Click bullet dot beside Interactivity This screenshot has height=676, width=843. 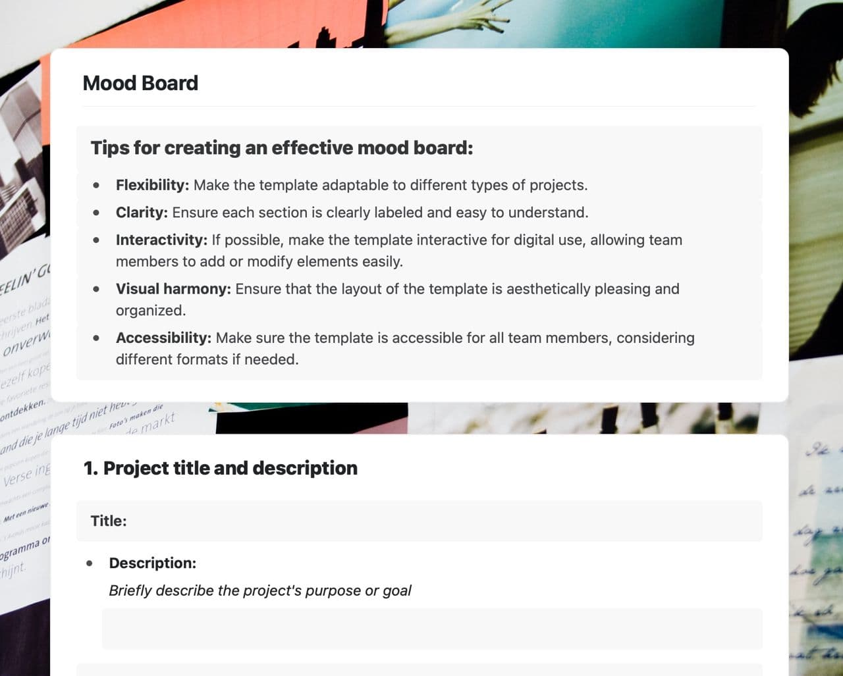point(97,240)
